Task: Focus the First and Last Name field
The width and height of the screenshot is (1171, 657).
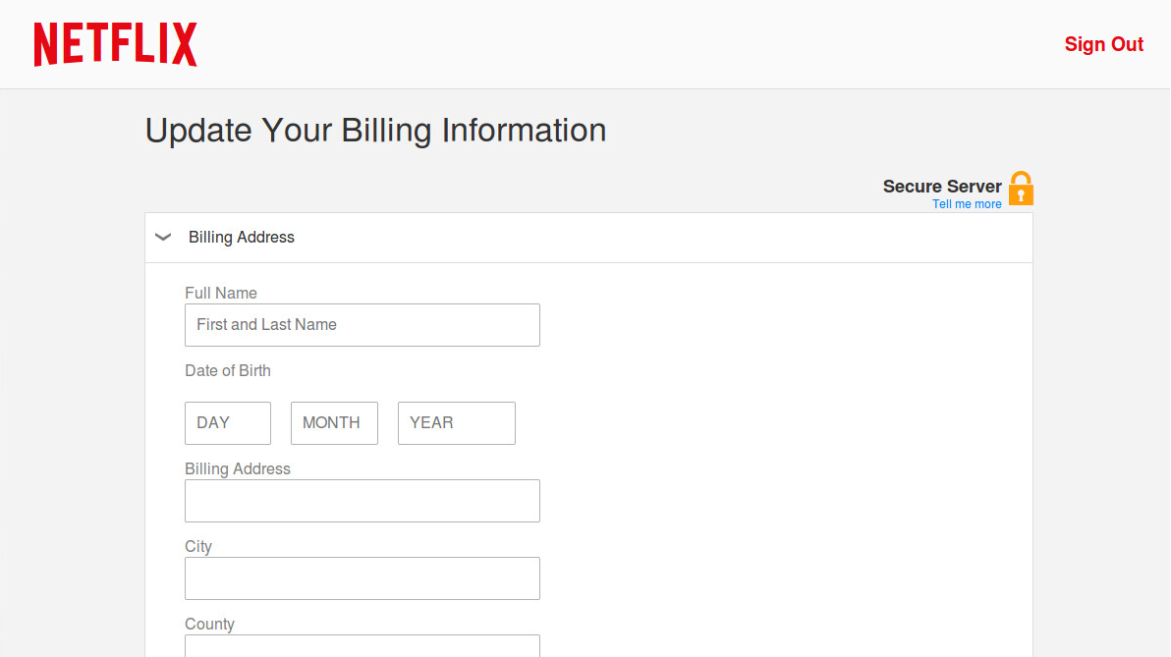Action: tap(362, 325)
